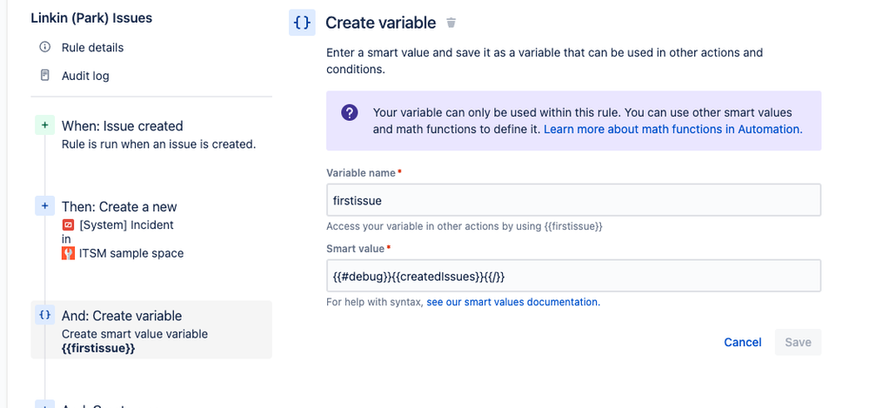The width and height of the screenshot is (869, 408).
Task: Click the blue plus icon beside Create a new
Action: click(44, 206)
